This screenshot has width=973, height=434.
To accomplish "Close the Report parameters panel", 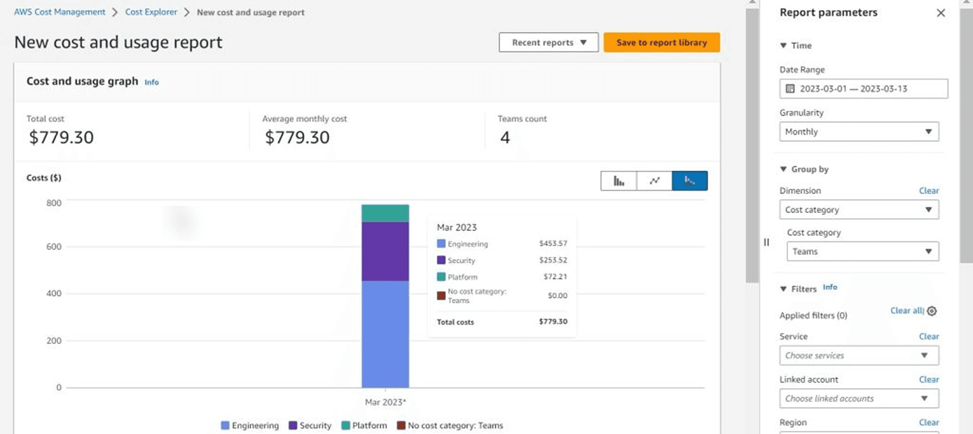I will [x=941, y=13].
